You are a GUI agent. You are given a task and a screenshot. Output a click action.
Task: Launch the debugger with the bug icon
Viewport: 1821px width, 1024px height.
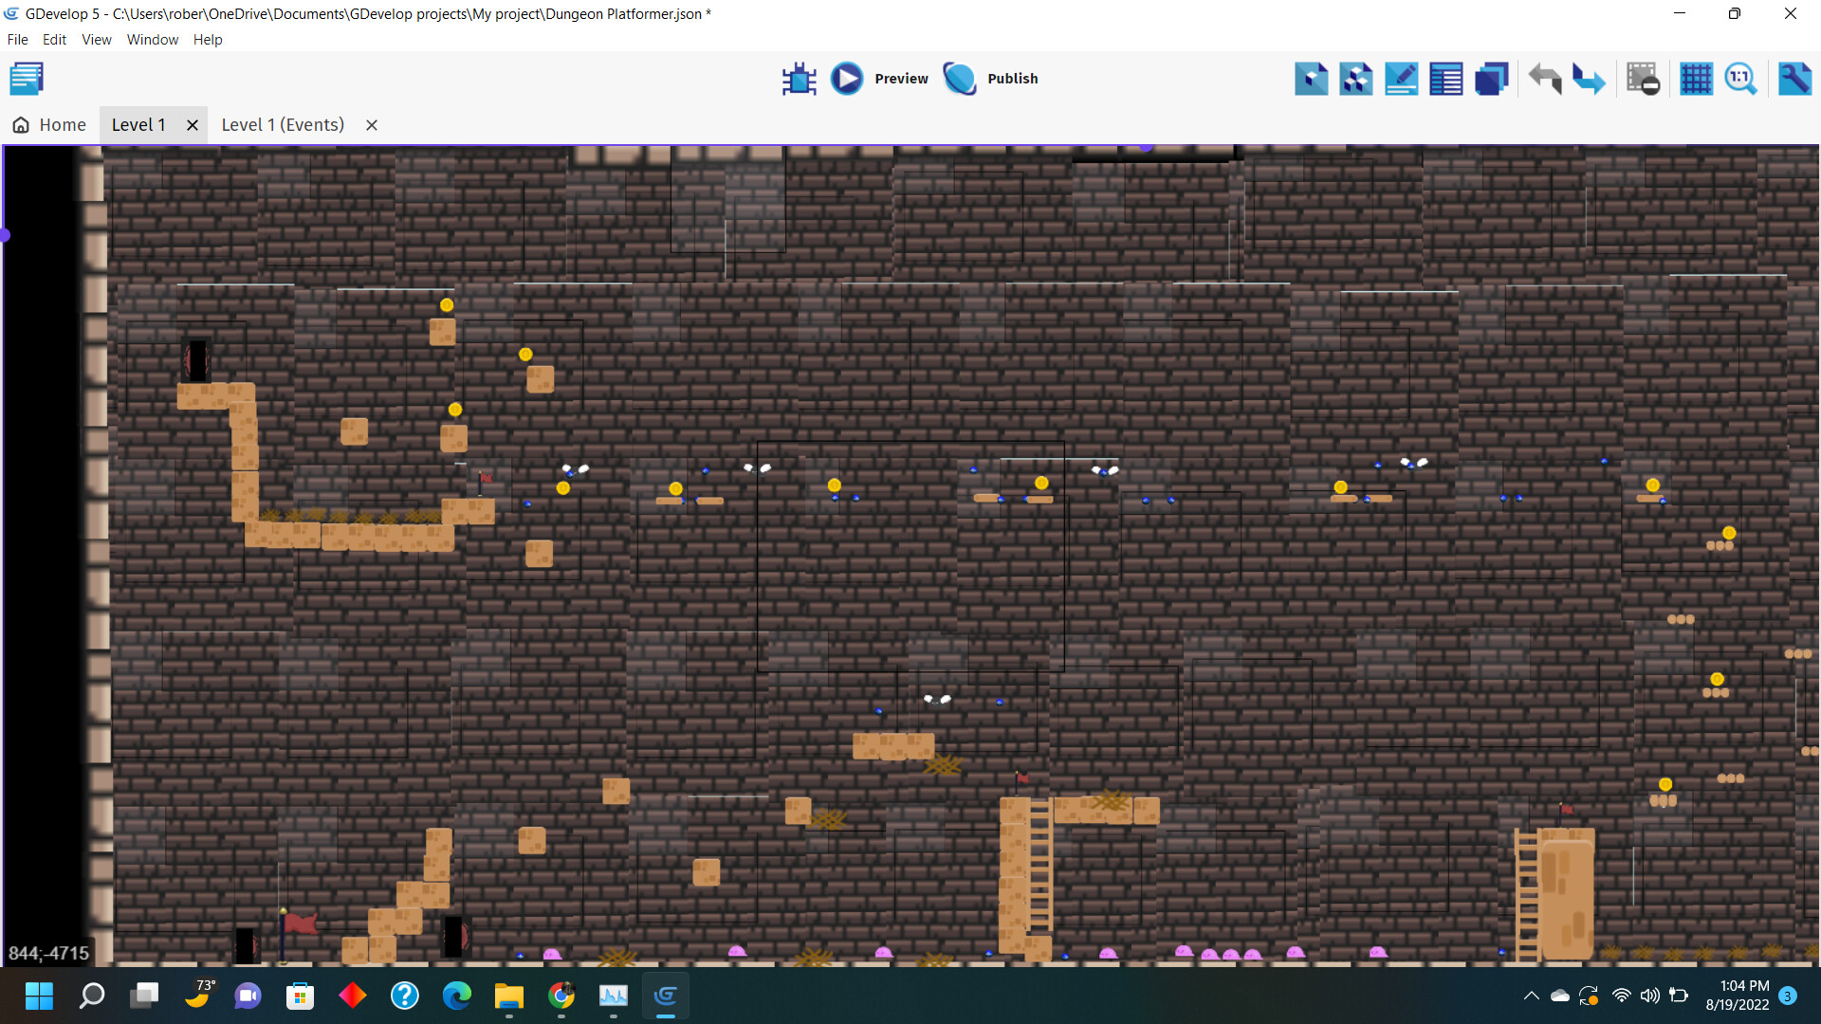pyautogui.click(x=800, y=79)
